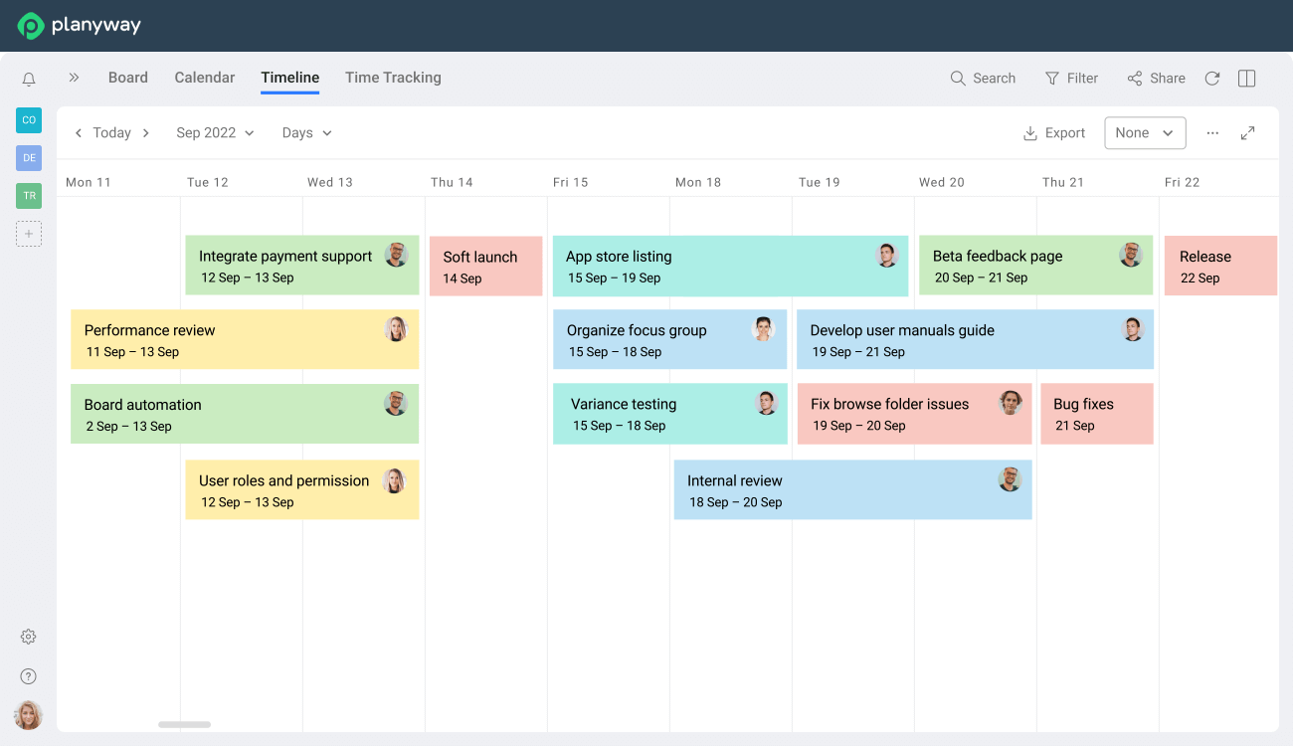This screenshot has height=746, width=1293.
Task: Click the add board plus icon
Action: point(29,234)
